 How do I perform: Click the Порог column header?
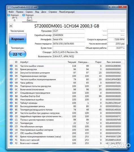pyautogui.click(x=96, y=62)
